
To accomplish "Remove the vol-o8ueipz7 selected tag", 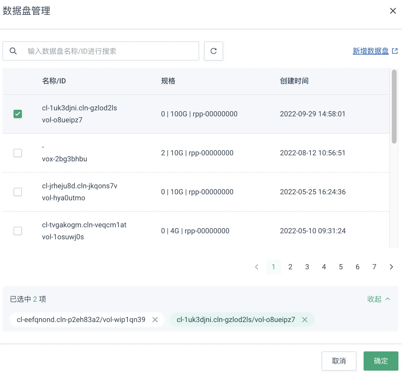I will [x=305, y=320].
